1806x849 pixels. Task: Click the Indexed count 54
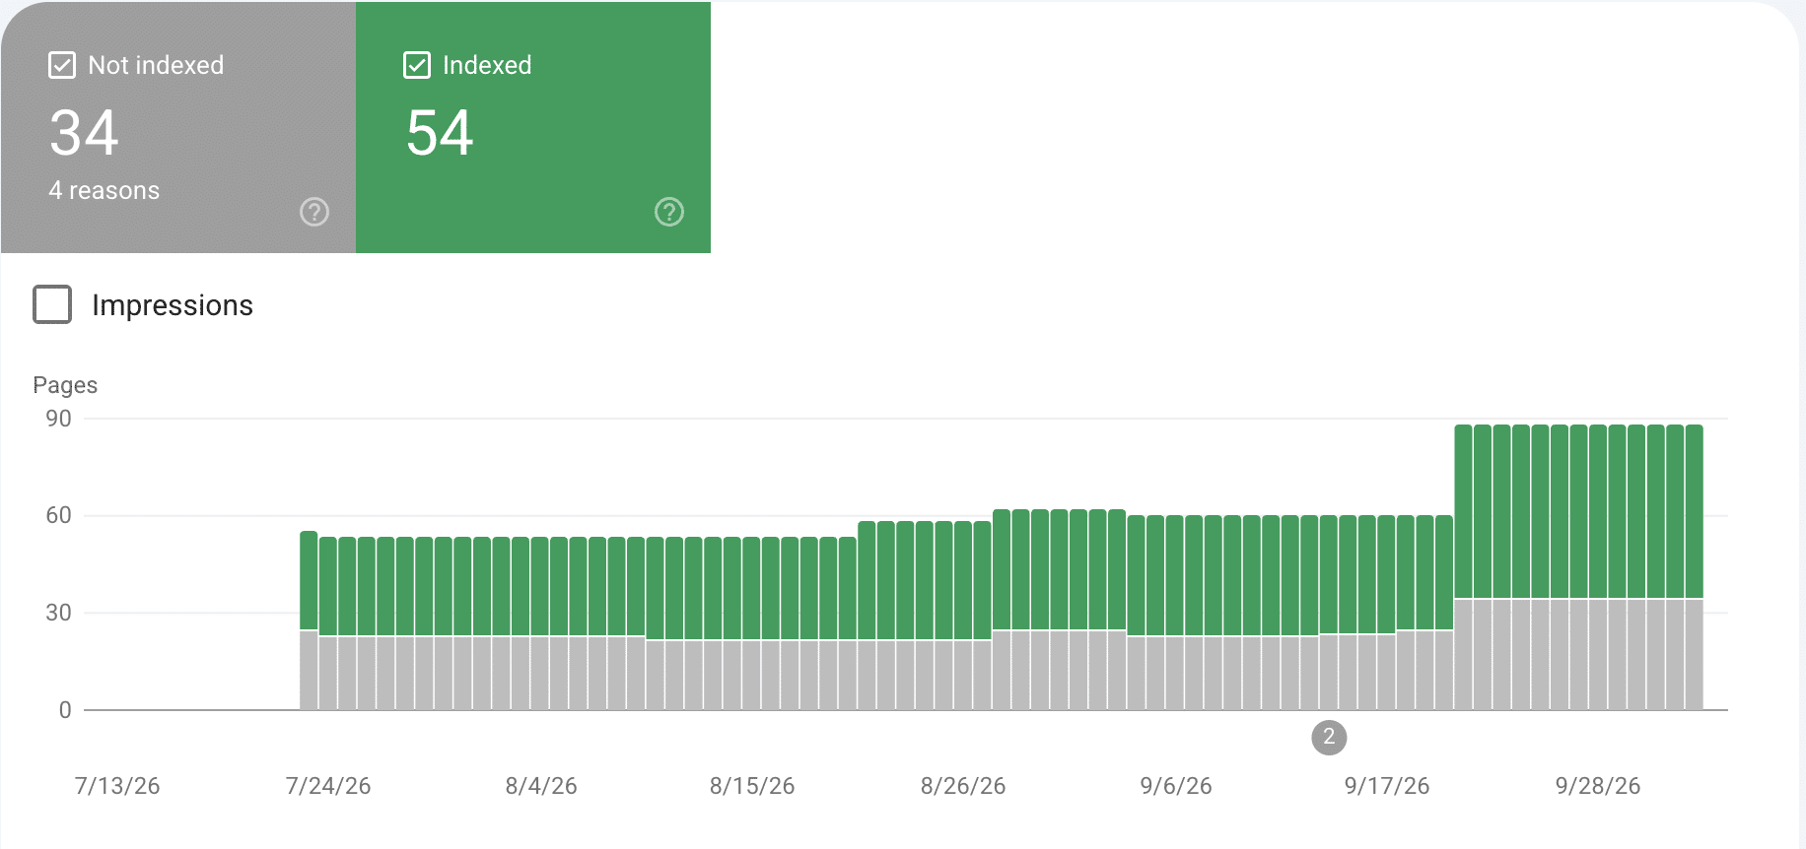coord(440,133)
